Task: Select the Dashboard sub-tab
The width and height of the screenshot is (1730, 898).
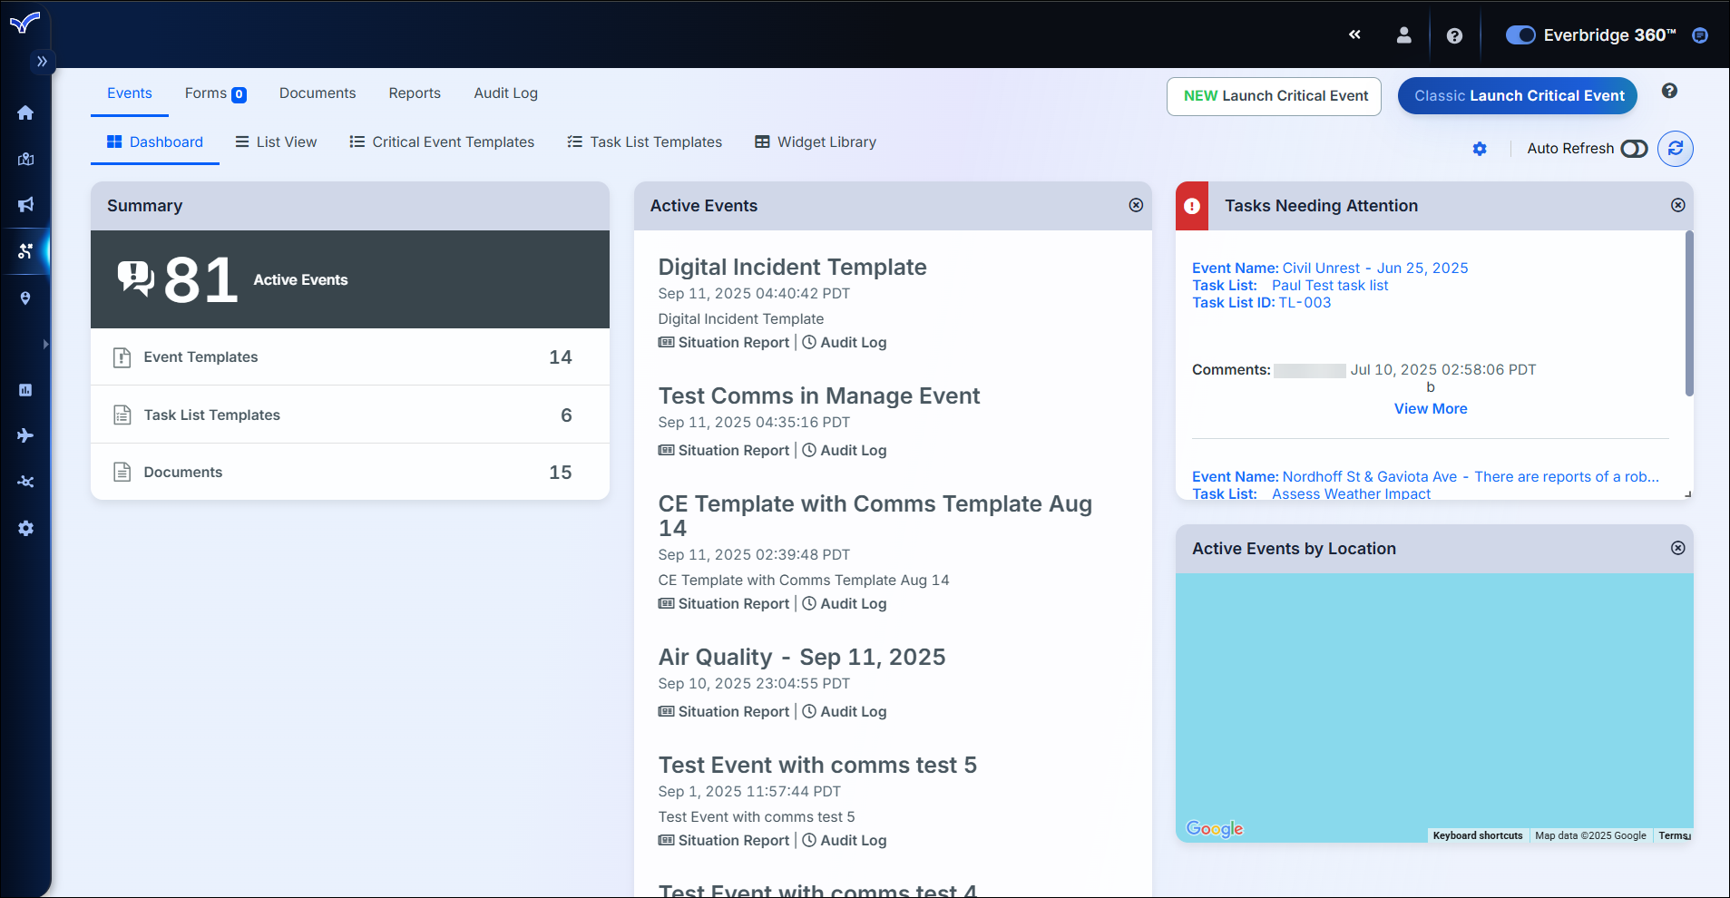Action: (155, 142)
